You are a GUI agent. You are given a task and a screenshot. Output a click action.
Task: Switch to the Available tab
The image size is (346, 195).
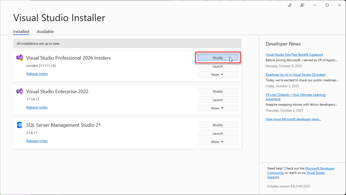[x=45, y=31]
